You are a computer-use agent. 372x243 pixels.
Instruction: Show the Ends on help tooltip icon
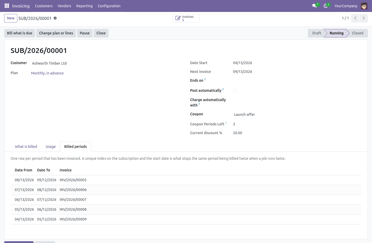pos(205,79)
